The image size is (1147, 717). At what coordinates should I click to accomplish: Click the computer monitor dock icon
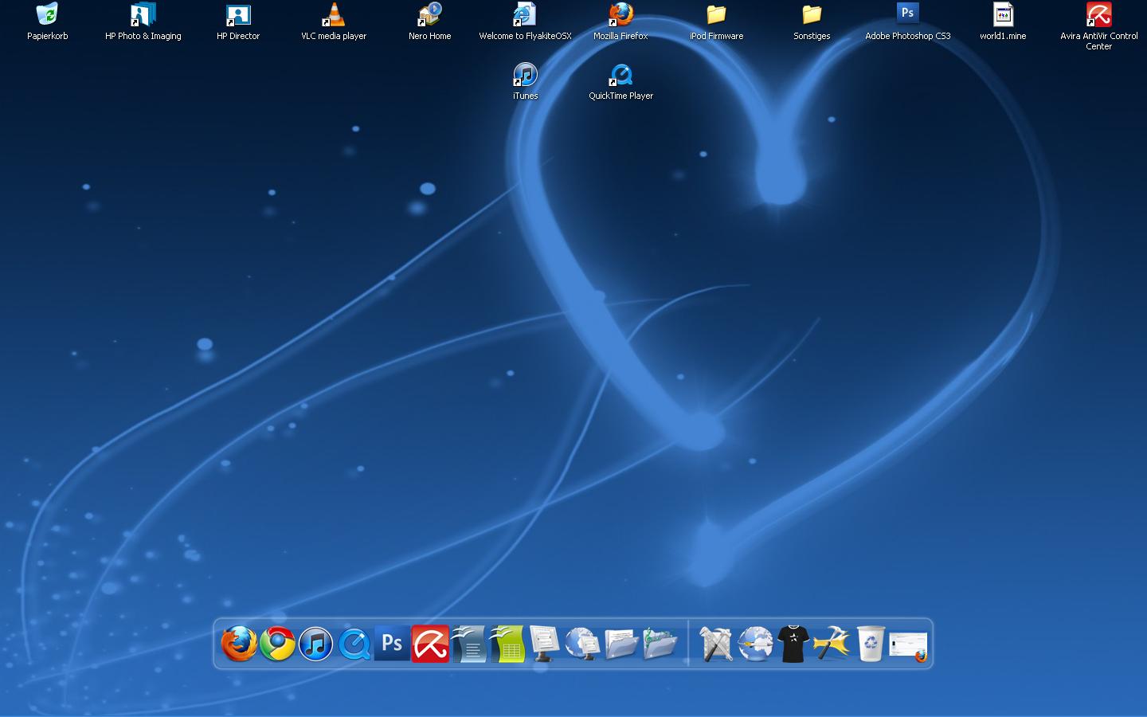point(545,644)
